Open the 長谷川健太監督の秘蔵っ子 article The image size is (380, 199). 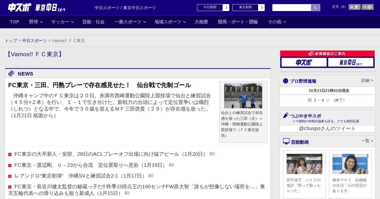point(136,190)
